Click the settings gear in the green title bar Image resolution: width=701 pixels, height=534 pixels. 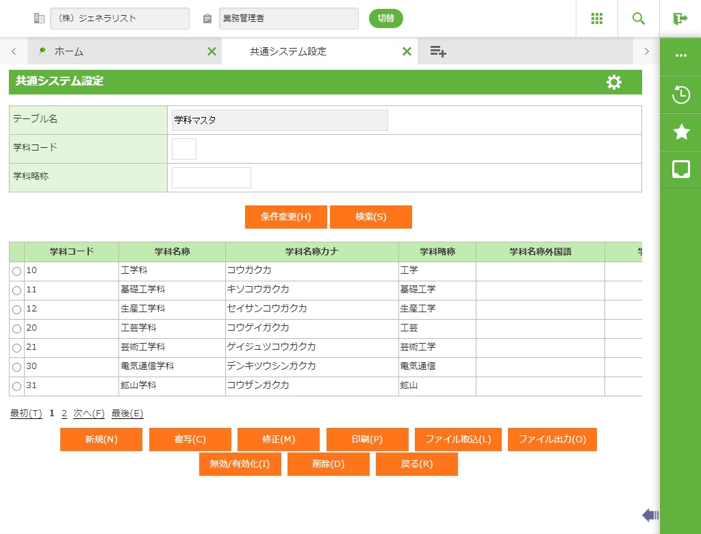[614, 82]
